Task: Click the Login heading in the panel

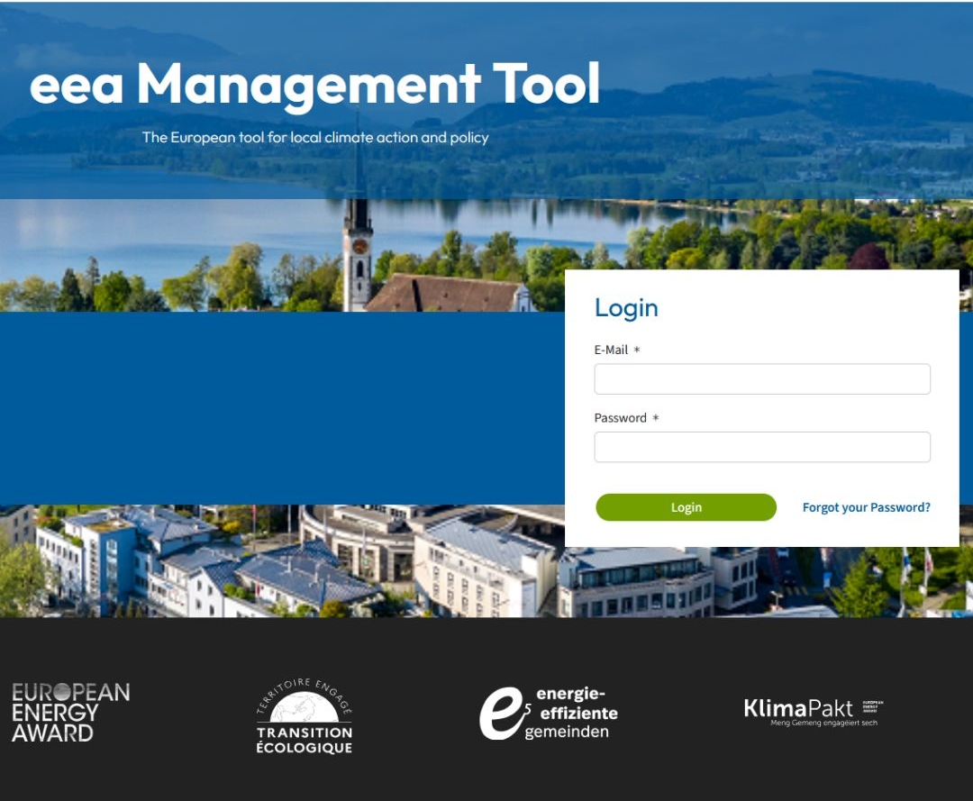Action: pyautogui.click(x=626, y=308)
